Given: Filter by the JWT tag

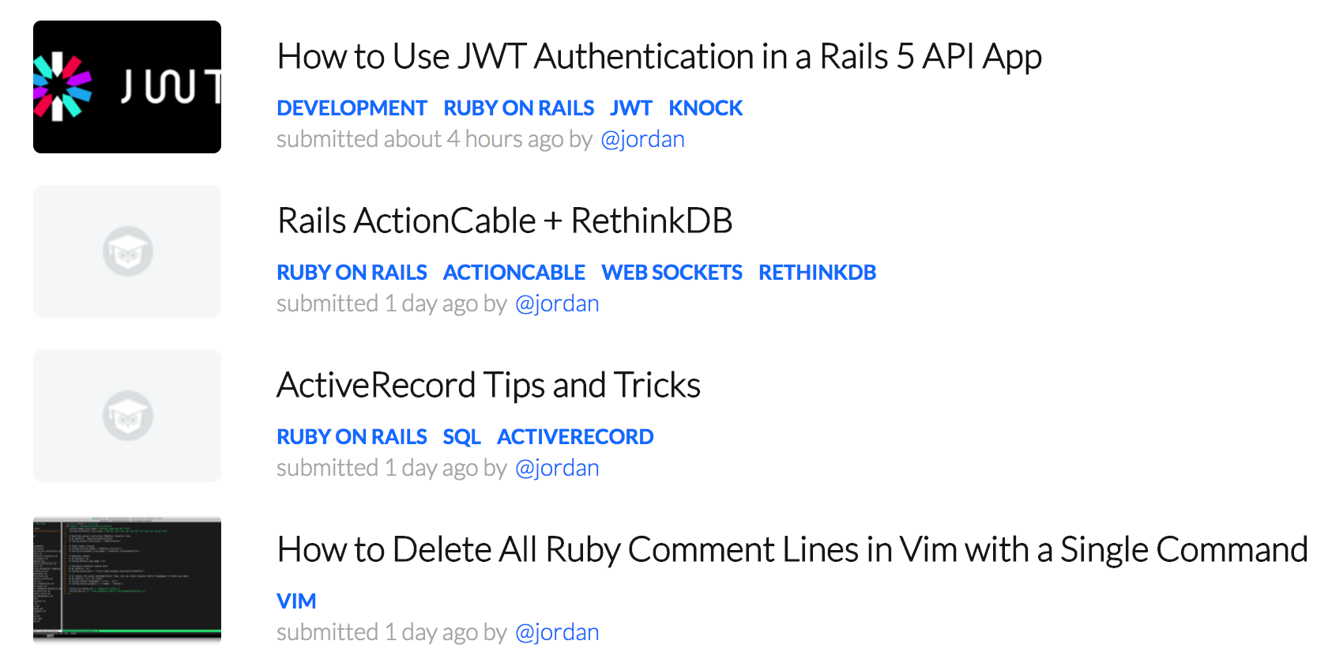Looking at the screenshot, I should [631, 108].
